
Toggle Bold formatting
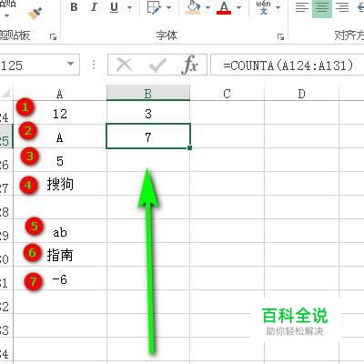[x=74, y=7]
